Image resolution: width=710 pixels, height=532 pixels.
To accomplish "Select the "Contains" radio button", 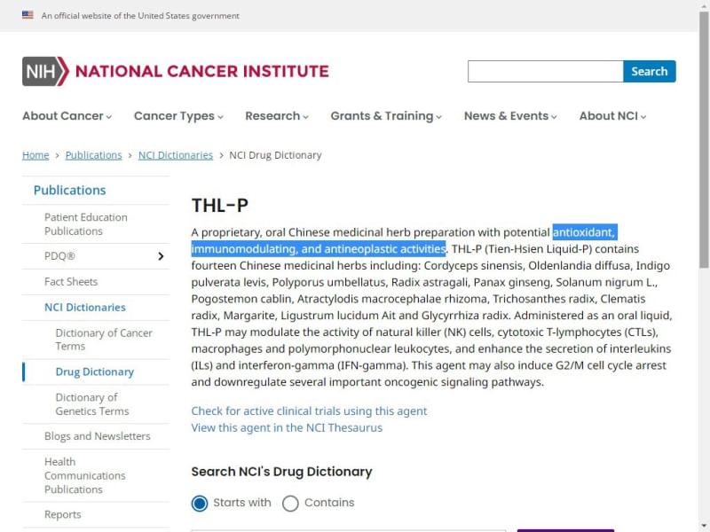I will (290, 503).
